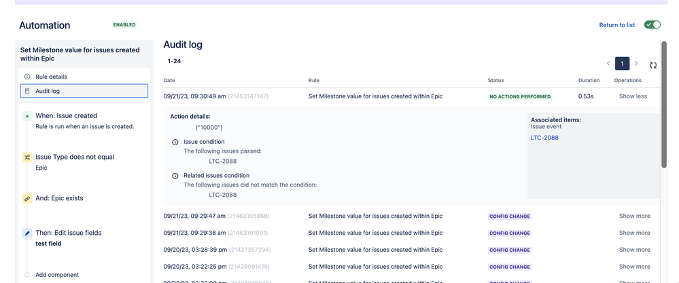
Task: Open When: Issue created trigger
Action: pos(66,116)
